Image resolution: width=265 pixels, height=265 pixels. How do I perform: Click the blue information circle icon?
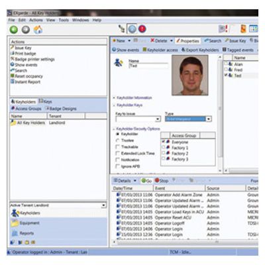[132, 29]
